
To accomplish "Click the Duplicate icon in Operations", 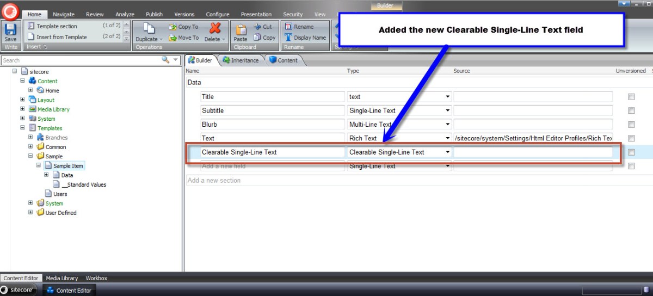I will (x=145, y=29).
